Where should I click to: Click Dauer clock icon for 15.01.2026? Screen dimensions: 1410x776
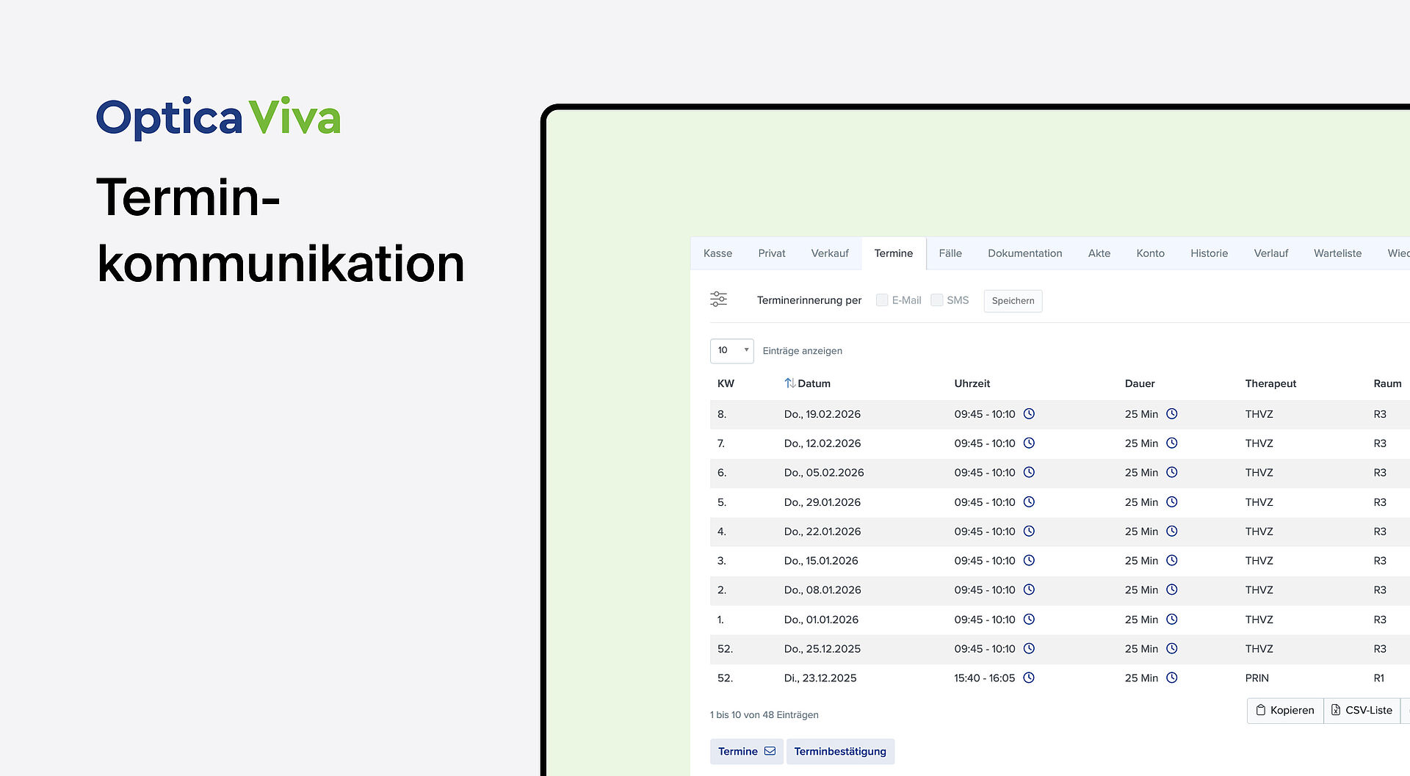click(1171, 561)
